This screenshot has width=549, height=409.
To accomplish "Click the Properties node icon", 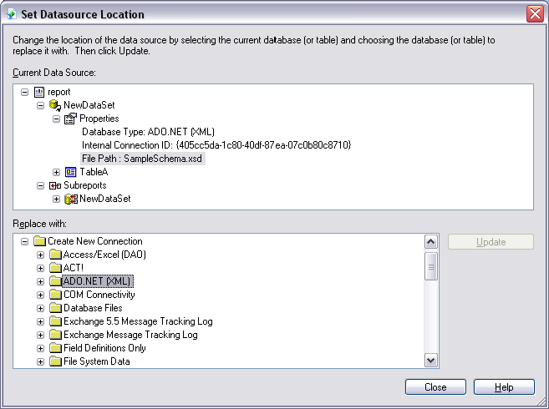I will [x=70, y=119].
